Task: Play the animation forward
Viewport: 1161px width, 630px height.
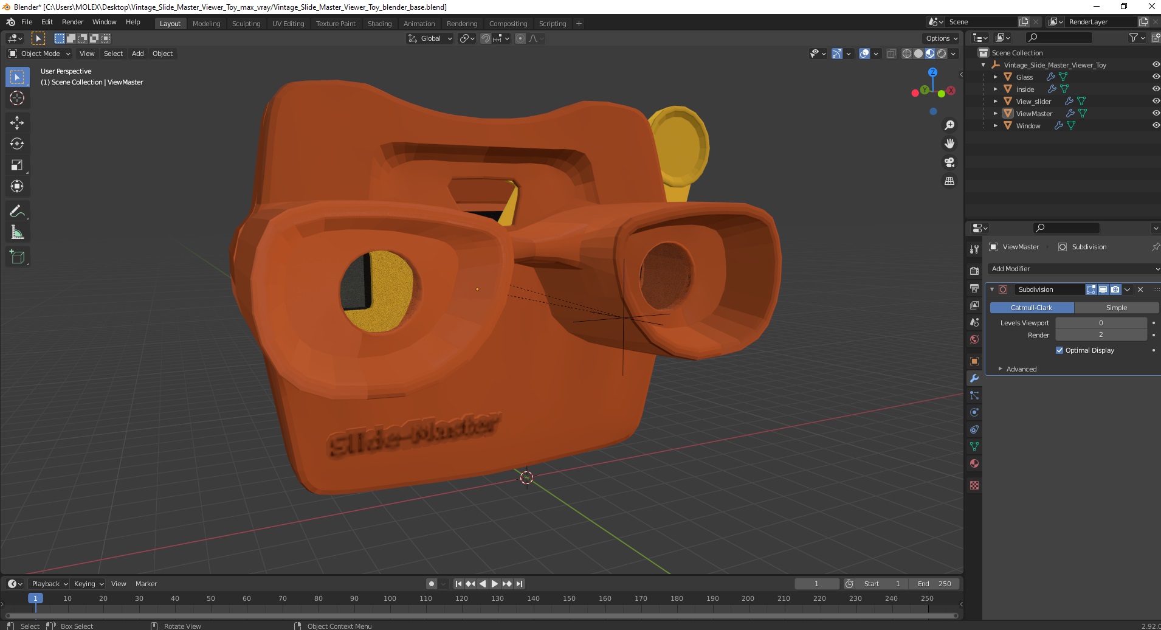Action: pyautogui.click(x=494, y=584)
